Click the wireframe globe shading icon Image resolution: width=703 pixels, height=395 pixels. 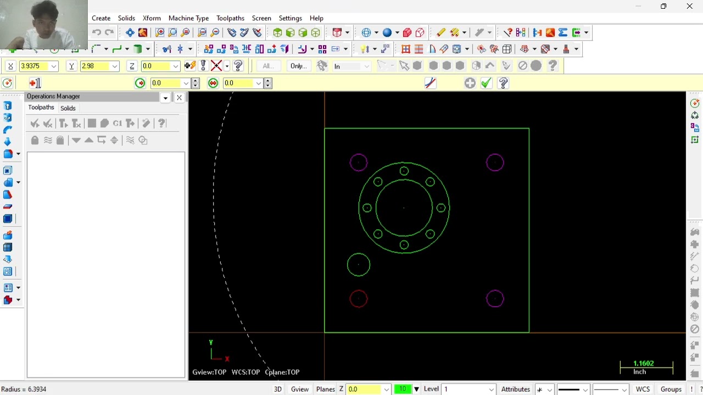tap(367, 32)
